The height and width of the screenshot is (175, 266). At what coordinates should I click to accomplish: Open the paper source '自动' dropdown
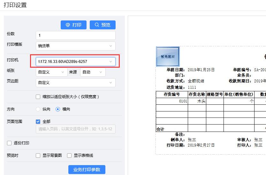[93, 72]
